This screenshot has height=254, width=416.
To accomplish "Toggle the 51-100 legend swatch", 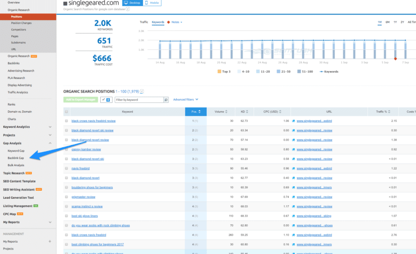I will (299, 71).
